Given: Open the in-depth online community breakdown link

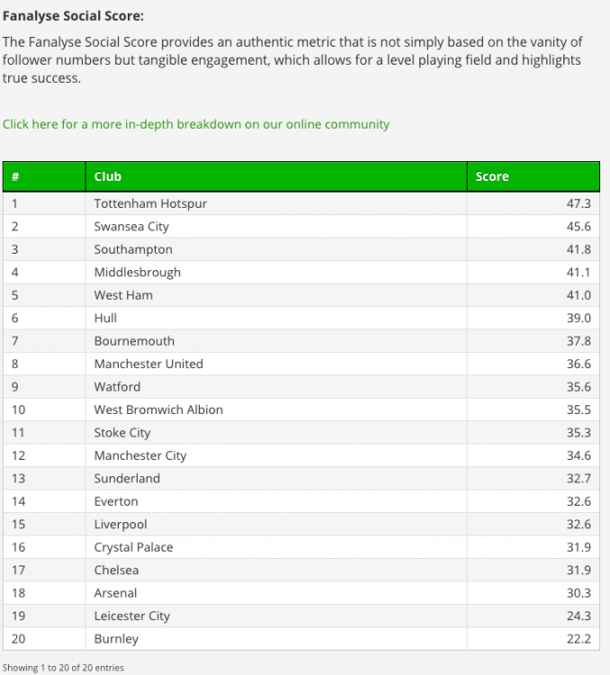Looking at the screenshot, I should pos(196,124).
